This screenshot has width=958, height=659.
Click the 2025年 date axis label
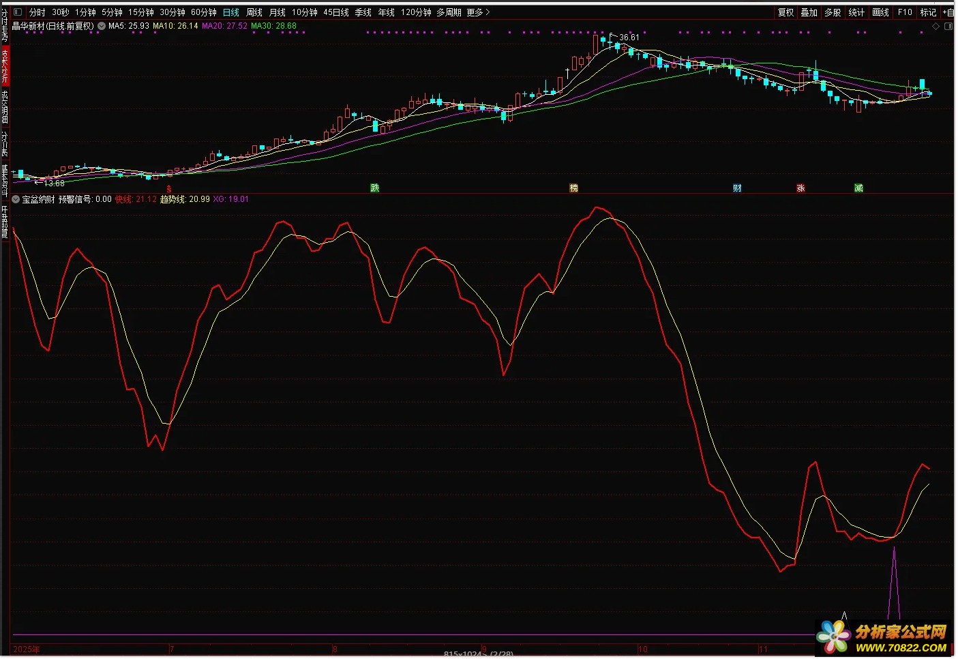(x=27, y=649)
